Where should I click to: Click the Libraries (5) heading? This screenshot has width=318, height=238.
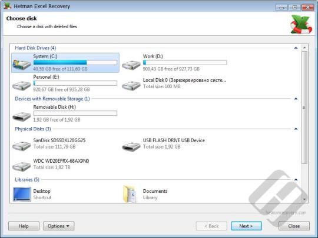(x=27, y=180)
